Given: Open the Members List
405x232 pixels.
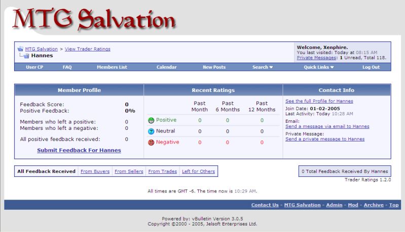Looking at the screenshot, I should tap(112, 67).
